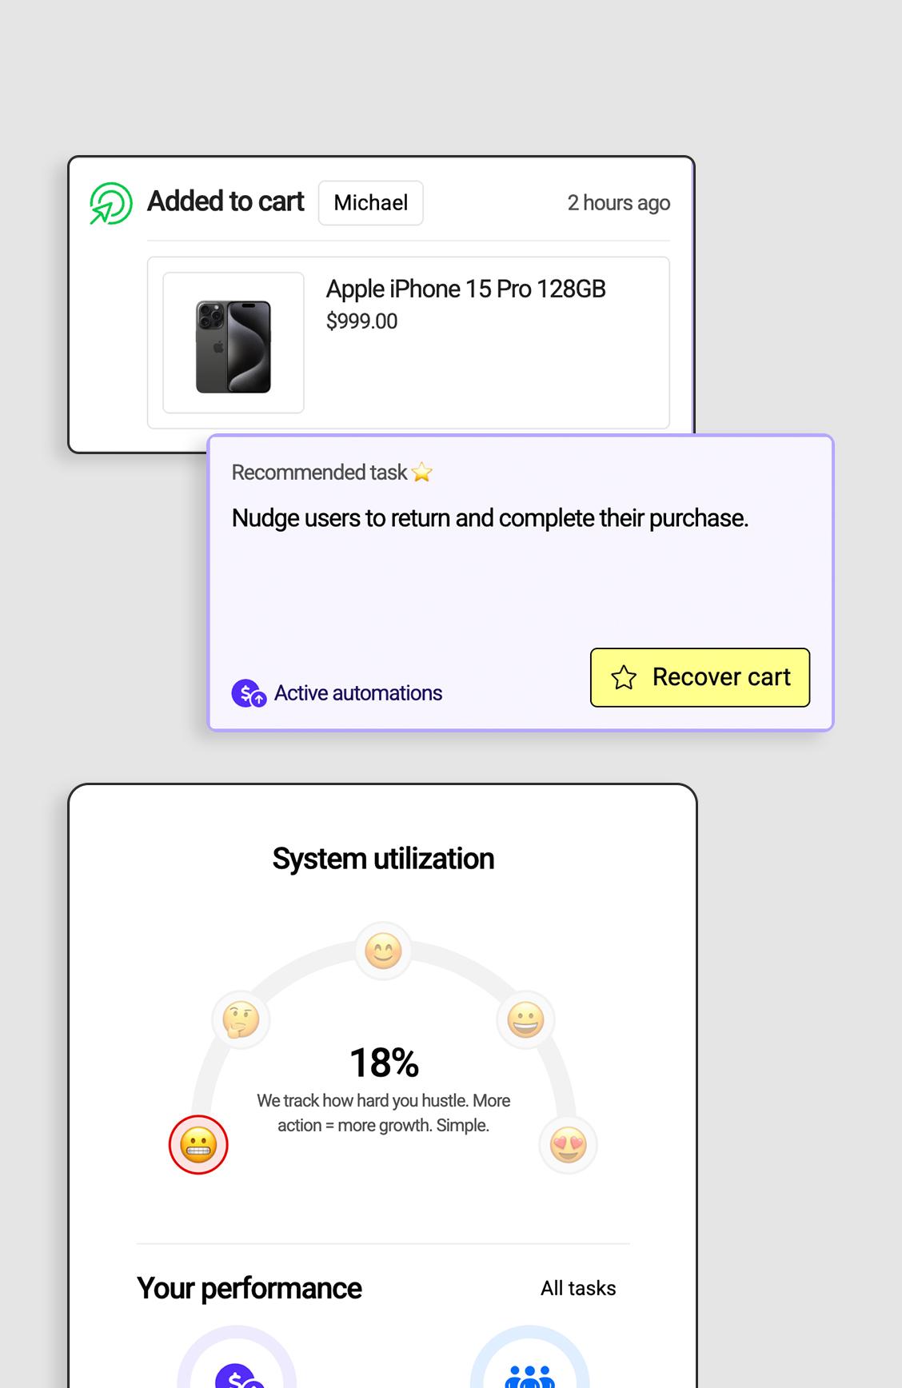Viewport: 902px width, 1388px height.
Task: Select the heart-eyes emoji on gauge
Action: point(568,1145)
